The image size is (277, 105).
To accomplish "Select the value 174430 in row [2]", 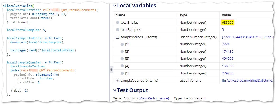I will tap(228, 52).
